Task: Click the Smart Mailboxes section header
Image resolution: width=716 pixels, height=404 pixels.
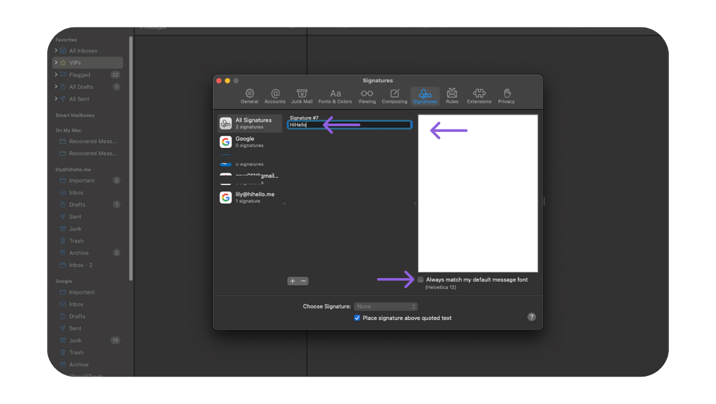Action: [x=75, y=115]
